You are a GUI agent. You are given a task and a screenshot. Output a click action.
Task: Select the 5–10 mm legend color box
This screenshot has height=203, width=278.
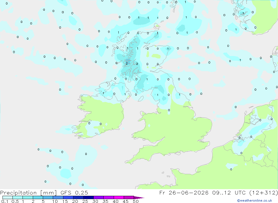(48, 197)
